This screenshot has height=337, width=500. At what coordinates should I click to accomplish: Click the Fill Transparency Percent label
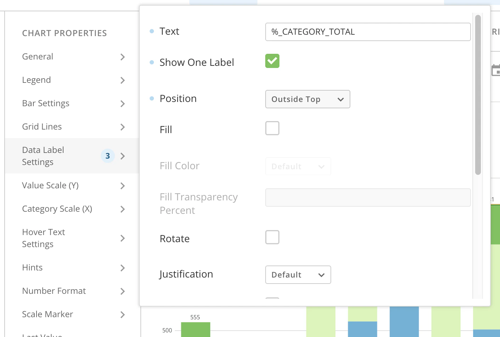pyautogui.click(x=199, y=204)
